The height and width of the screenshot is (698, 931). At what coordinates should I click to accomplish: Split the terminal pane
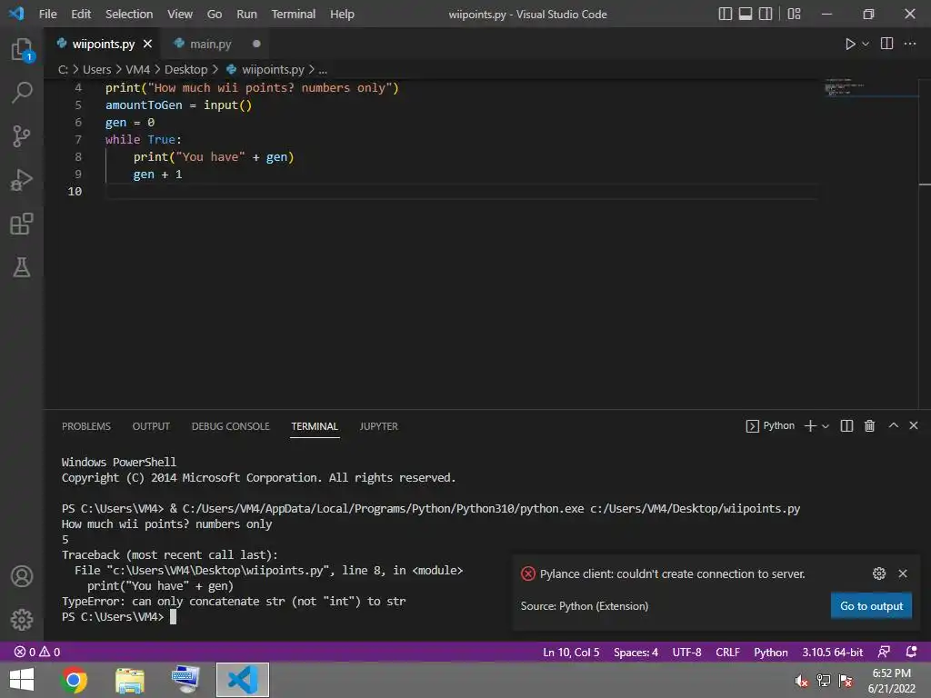[x=846, y=425]
